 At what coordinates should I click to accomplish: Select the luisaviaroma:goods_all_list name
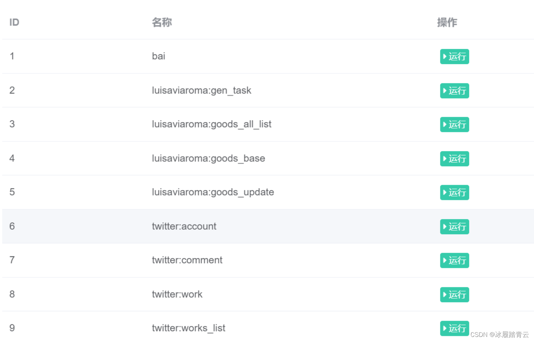212,124
